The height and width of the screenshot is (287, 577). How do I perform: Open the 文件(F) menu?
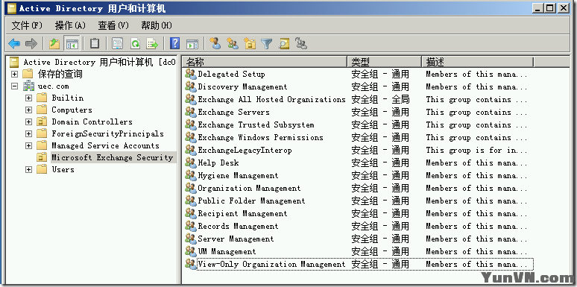pyautogui.click(x=27, y=25)
